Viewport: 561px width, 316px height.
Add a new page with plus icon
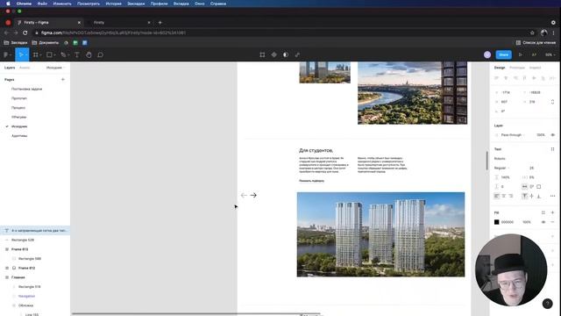(x=63, y=80)
